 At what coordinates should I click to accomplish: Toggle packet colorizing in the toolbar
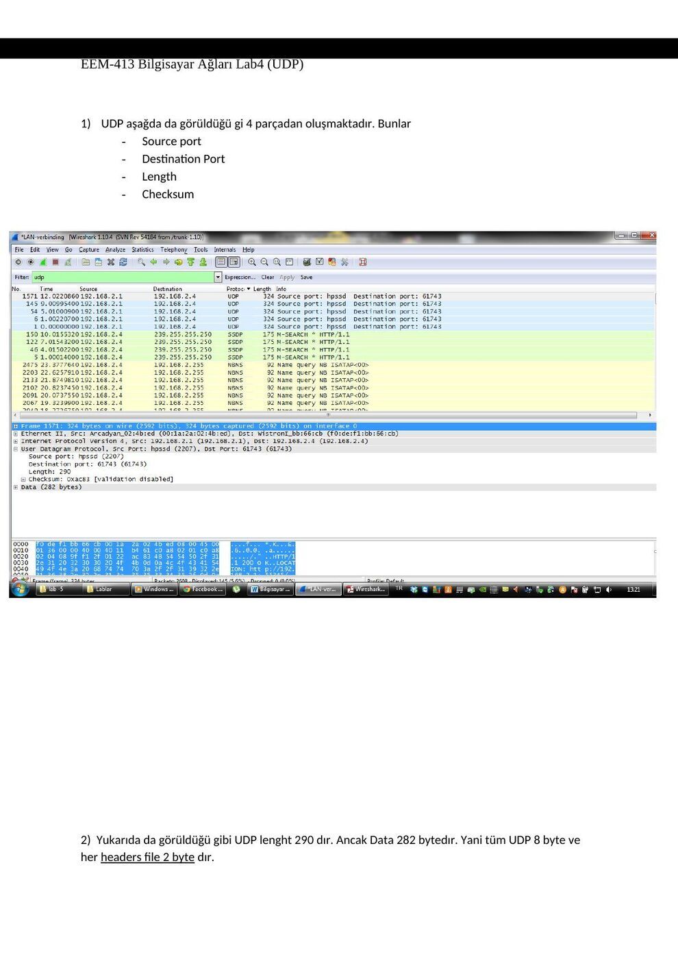(221, 262)
